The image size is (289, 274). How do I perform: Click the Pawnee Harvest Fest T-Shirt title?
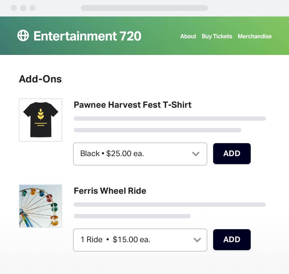click(132, 105)
